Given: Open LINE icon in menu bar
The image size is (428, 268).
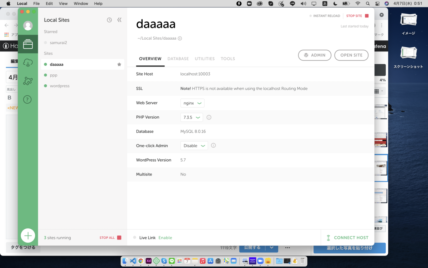Looking at the screenshot, I should pos(292,4).
